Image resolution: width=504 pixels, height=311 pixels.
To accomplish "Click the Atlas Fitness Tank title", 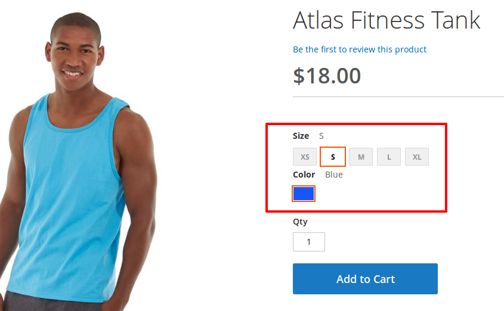I will 386,20.
